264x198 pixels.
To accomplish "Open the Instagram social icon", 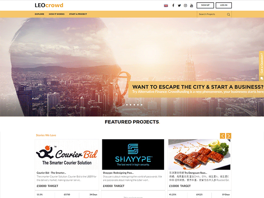I will (x=185, y=5).
